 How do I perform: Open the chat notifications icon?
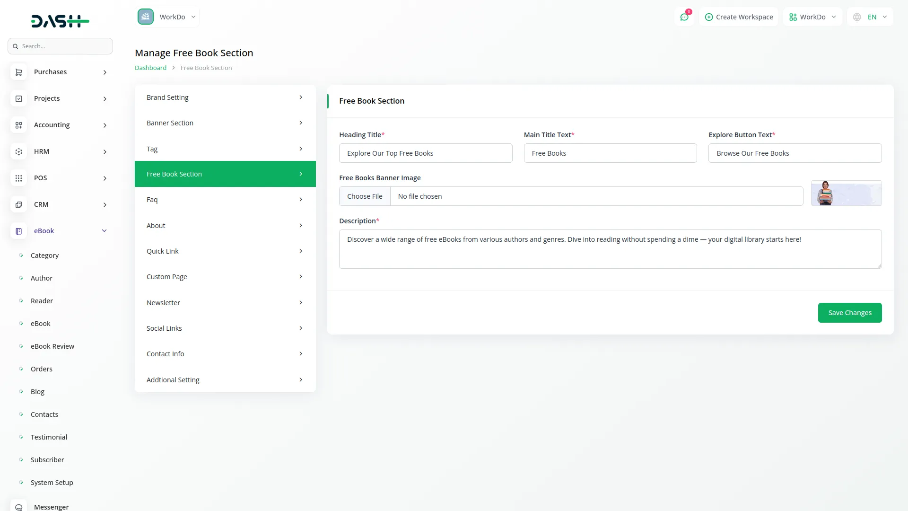click(x=684, y=17)
